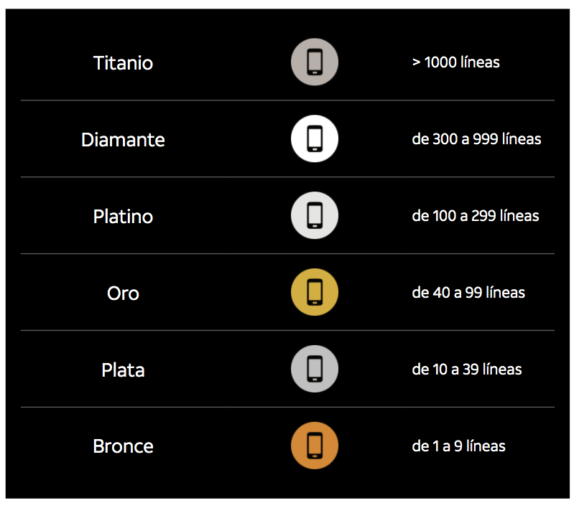Click the divider line below the Titanio row
The width and height of the screenshot is (579, 508).
[x=287, y=100]
